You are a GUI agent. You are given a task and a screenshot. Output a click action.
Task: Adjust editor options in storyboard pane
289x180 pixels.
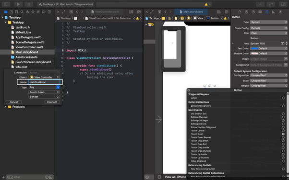click(219, 12)
